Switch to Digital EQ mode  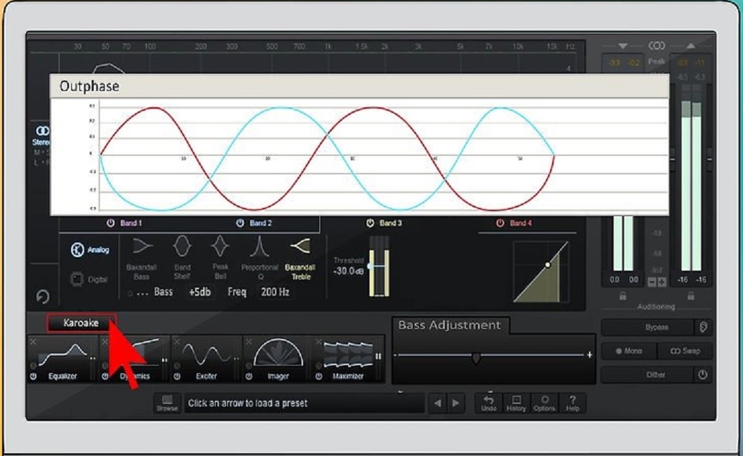tap(89, 280)
